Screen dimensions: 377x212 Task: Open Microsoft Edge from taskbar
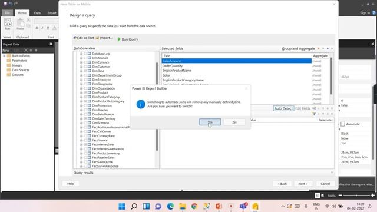(x=170, y=206)
